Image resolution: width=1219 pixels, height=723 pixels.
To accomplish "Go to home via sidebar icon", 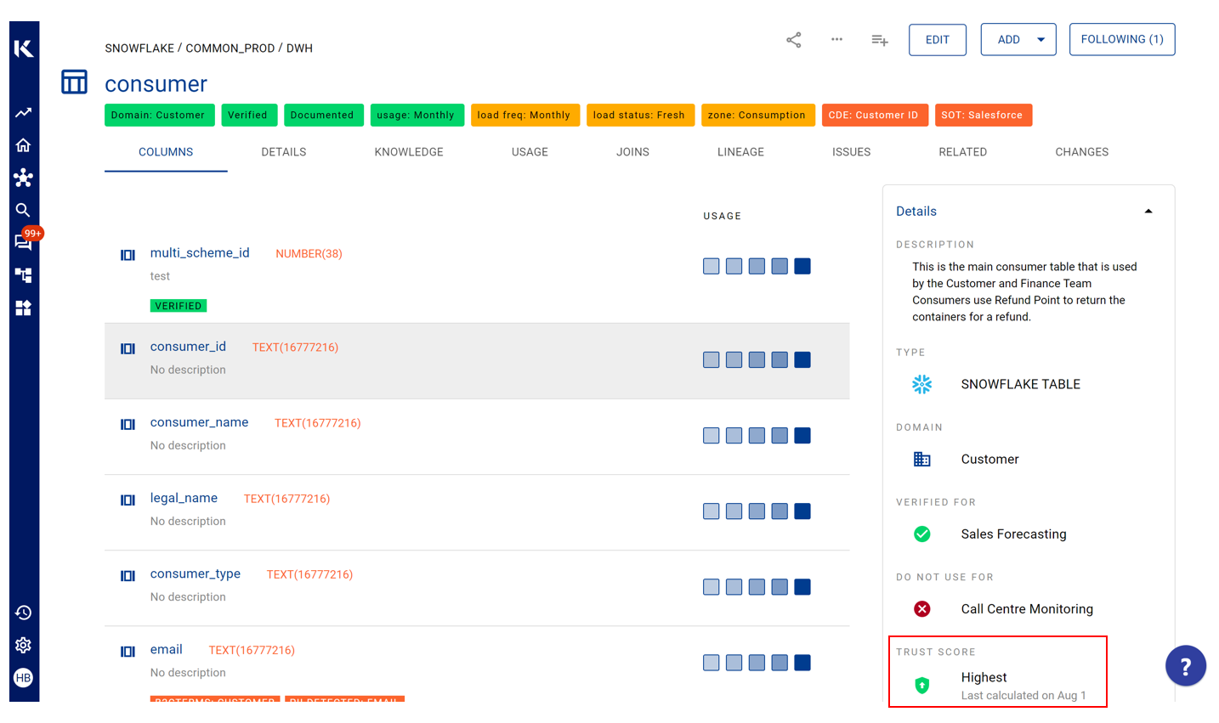I will (23, 145).
